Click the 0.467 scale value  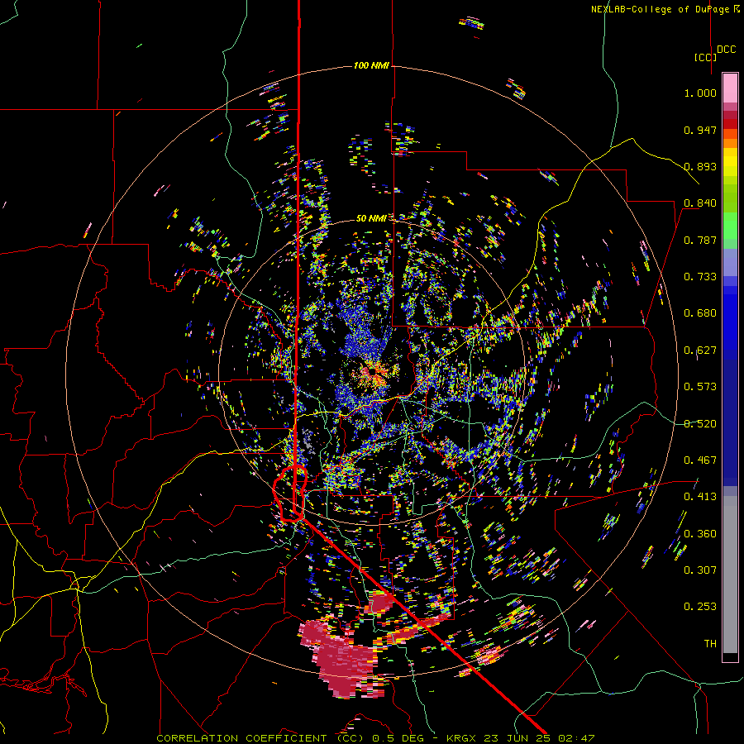700,460
